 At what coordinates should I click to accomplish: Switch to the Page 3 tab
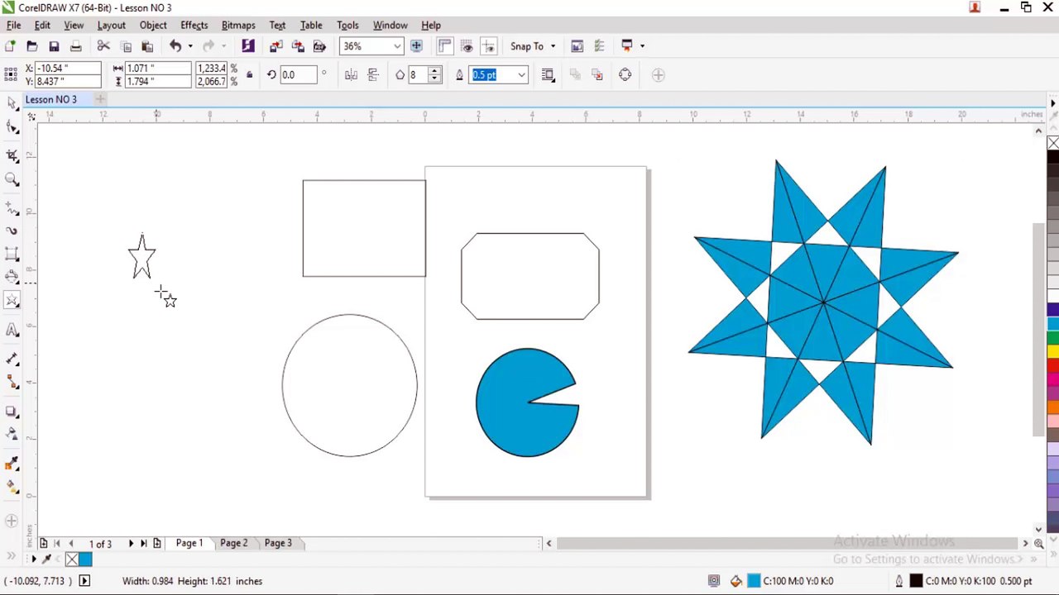[x=278, y=543]
